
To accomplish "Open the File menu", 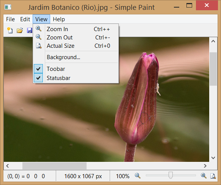I will (x=10, y=19).
